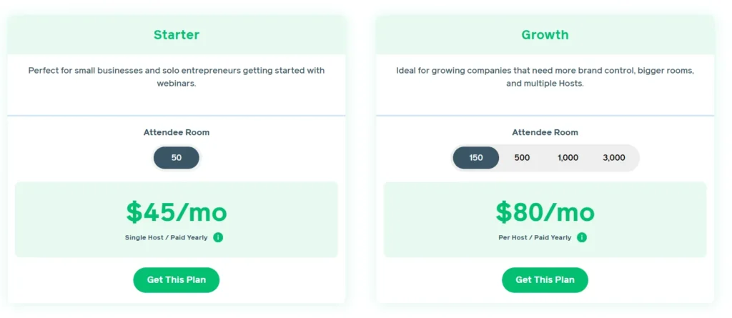
Task: Click the Attendee Room label in Growth
Action: [545, 132]
